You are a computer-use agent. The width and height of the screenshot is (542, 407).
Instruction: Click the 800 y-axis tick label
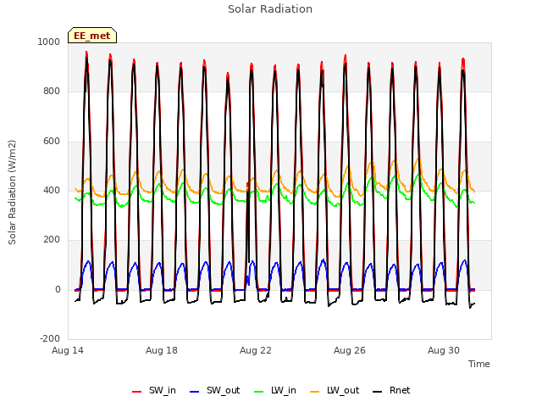pos(52,92)
